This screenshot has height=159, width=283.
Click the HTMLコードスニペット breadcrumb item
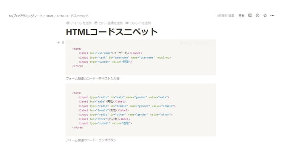(x=73, y=16)
